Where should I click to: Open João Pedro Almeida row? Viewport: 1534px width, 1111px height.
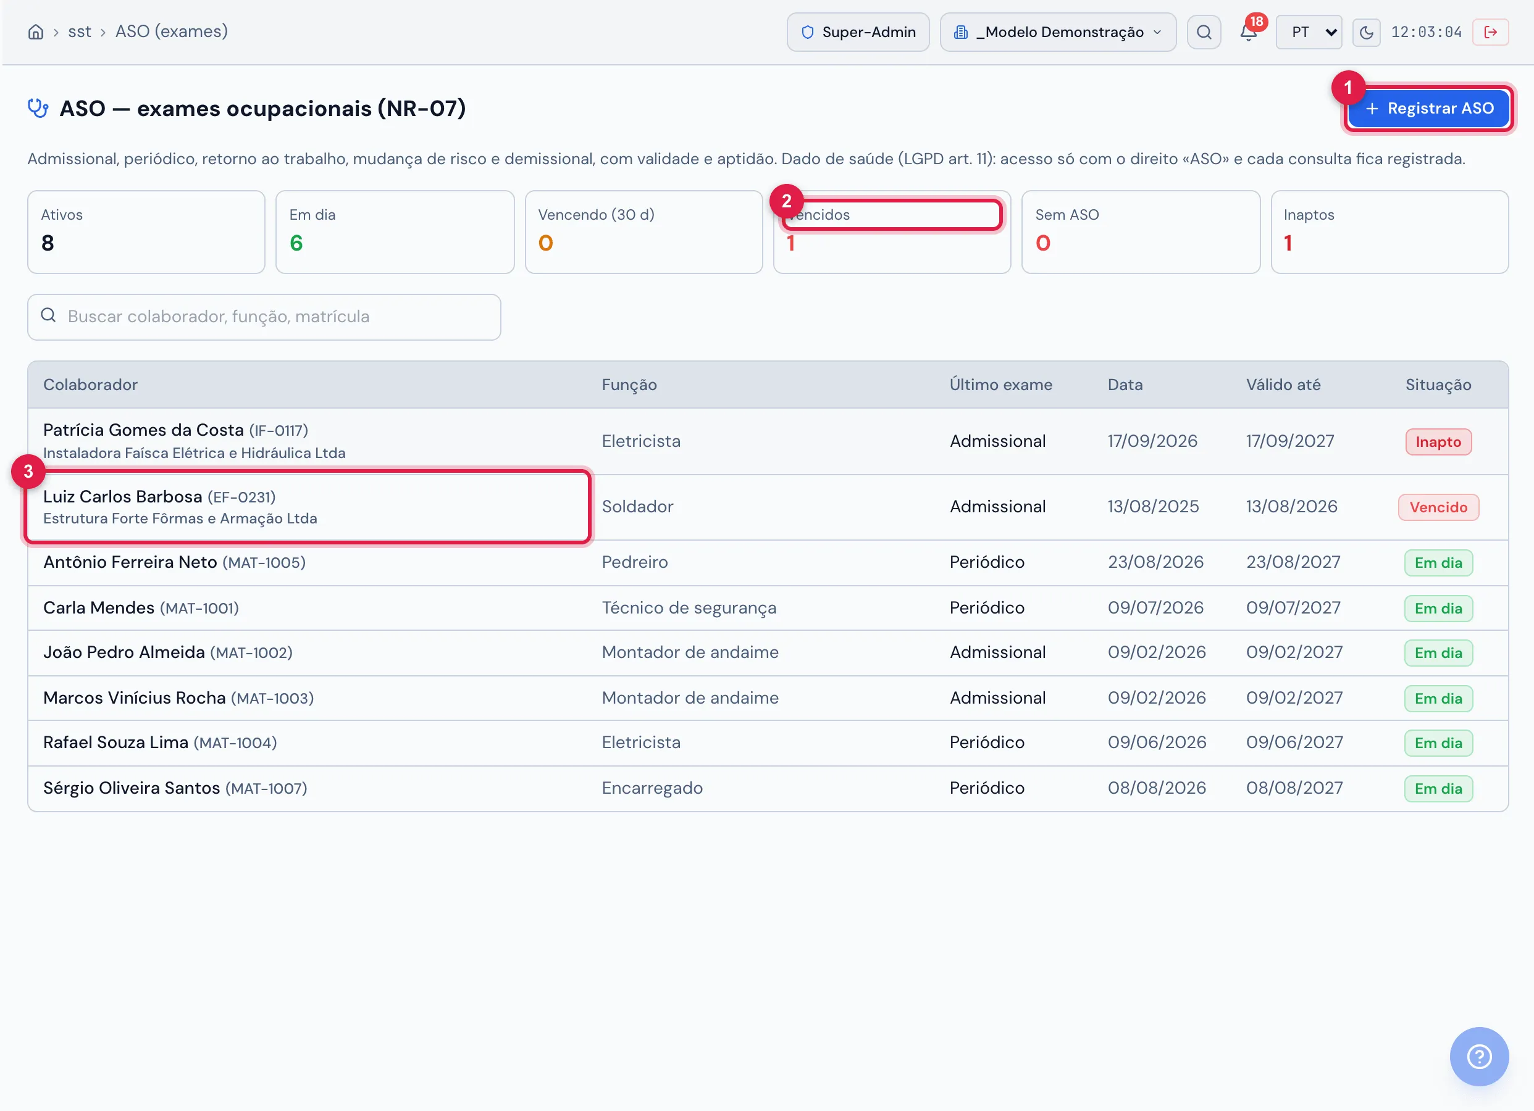click(x=768, y=652)
